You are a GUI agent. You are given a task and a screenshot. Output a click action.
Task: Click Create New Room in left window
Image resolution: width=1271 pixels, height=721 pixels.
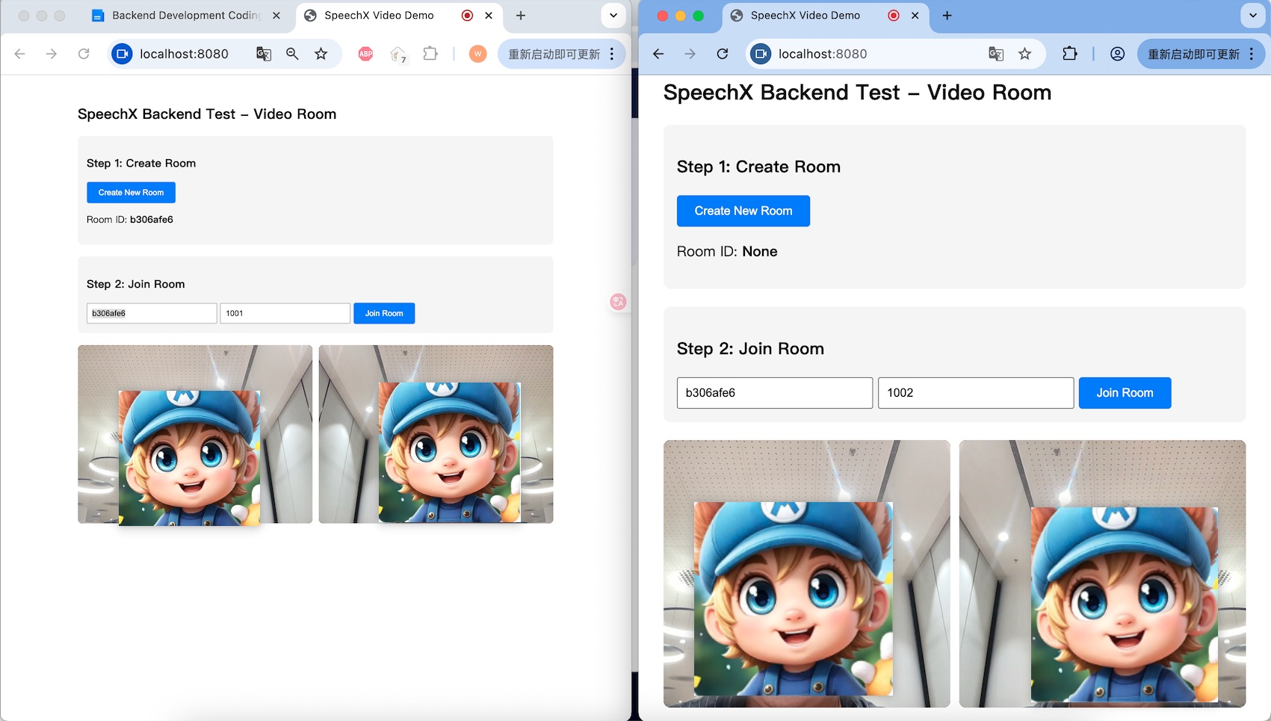[131, 193]
